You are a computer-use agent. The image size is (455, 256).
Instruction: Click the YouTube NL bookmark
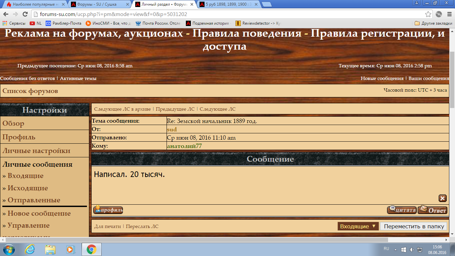[36, 23]
